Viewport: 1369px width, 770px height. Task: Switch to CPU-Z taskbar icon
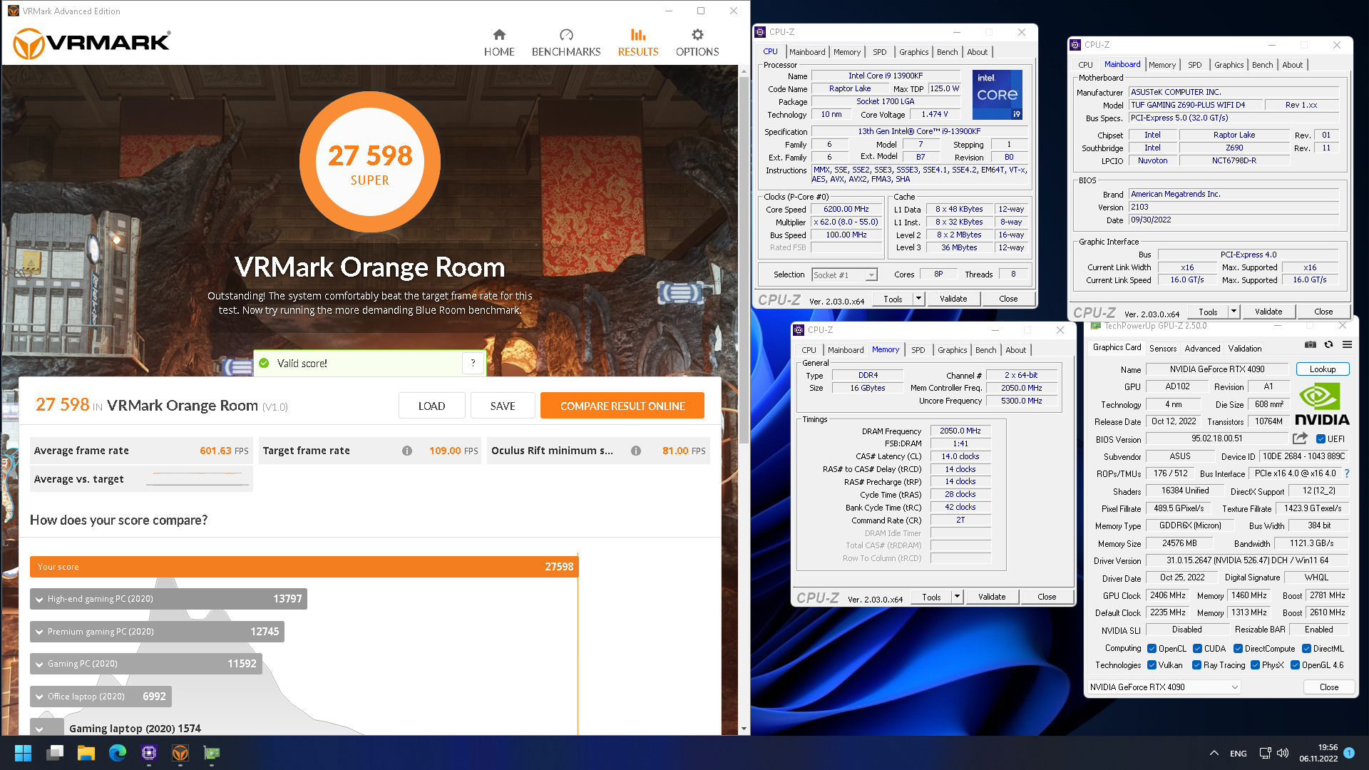[x=149, y=753]
